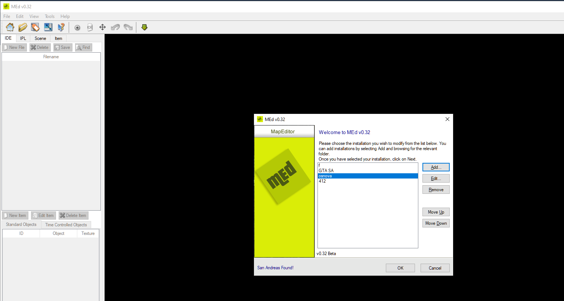The height and width of the screenshot is (301, 564).
Task: Open the View menu
Action: (34, 16)
